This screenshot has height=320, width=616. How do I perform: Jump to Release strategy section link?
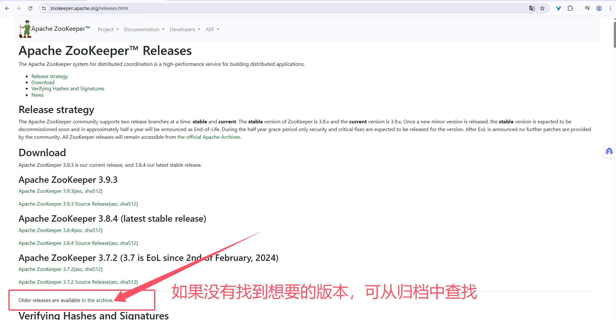point(50,76)
